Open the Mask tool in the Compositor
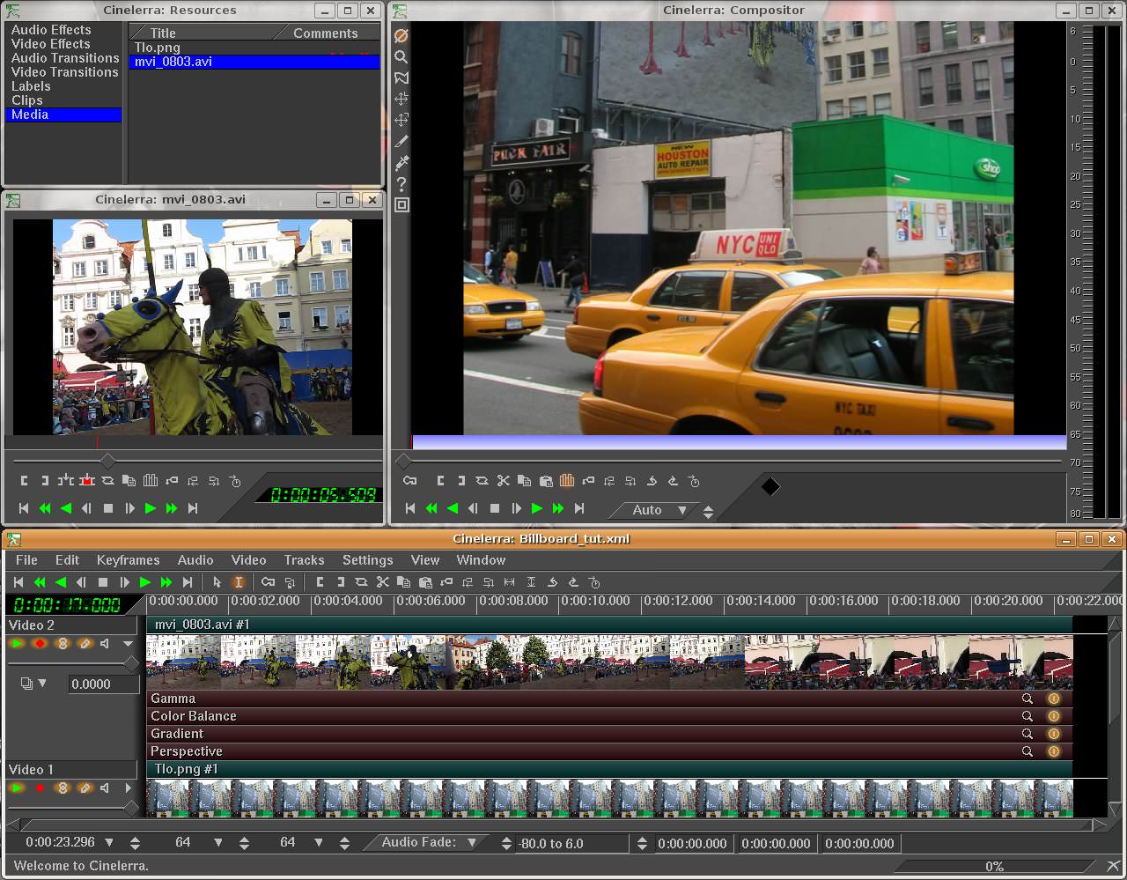Viewport: 1127px width, 880px height. click(x=401, y=78)
